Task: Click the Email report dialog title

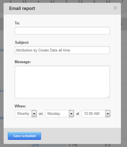Action: [x=22, y=8]
